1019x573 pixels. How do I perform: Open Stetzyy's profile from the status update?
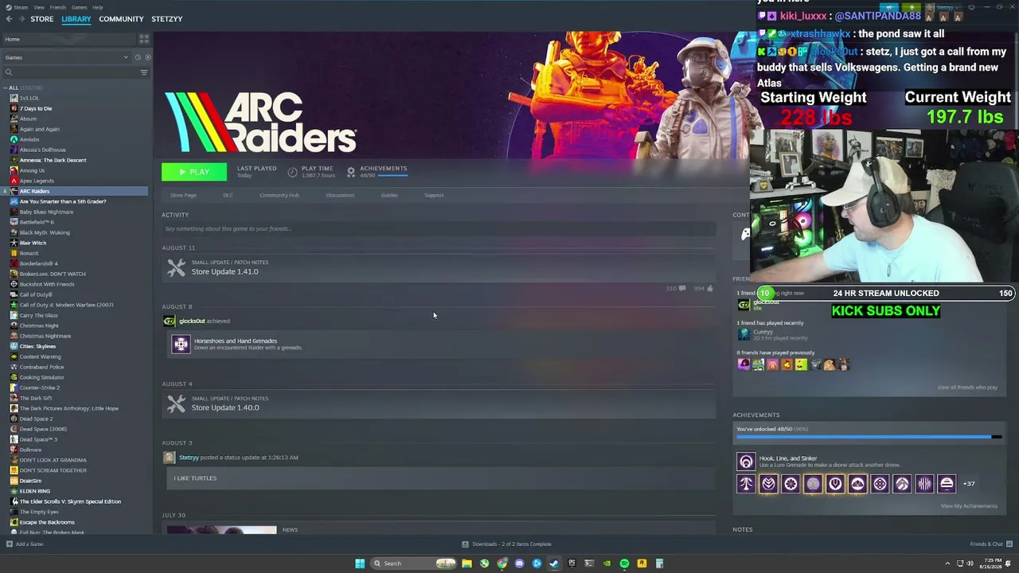189,458
